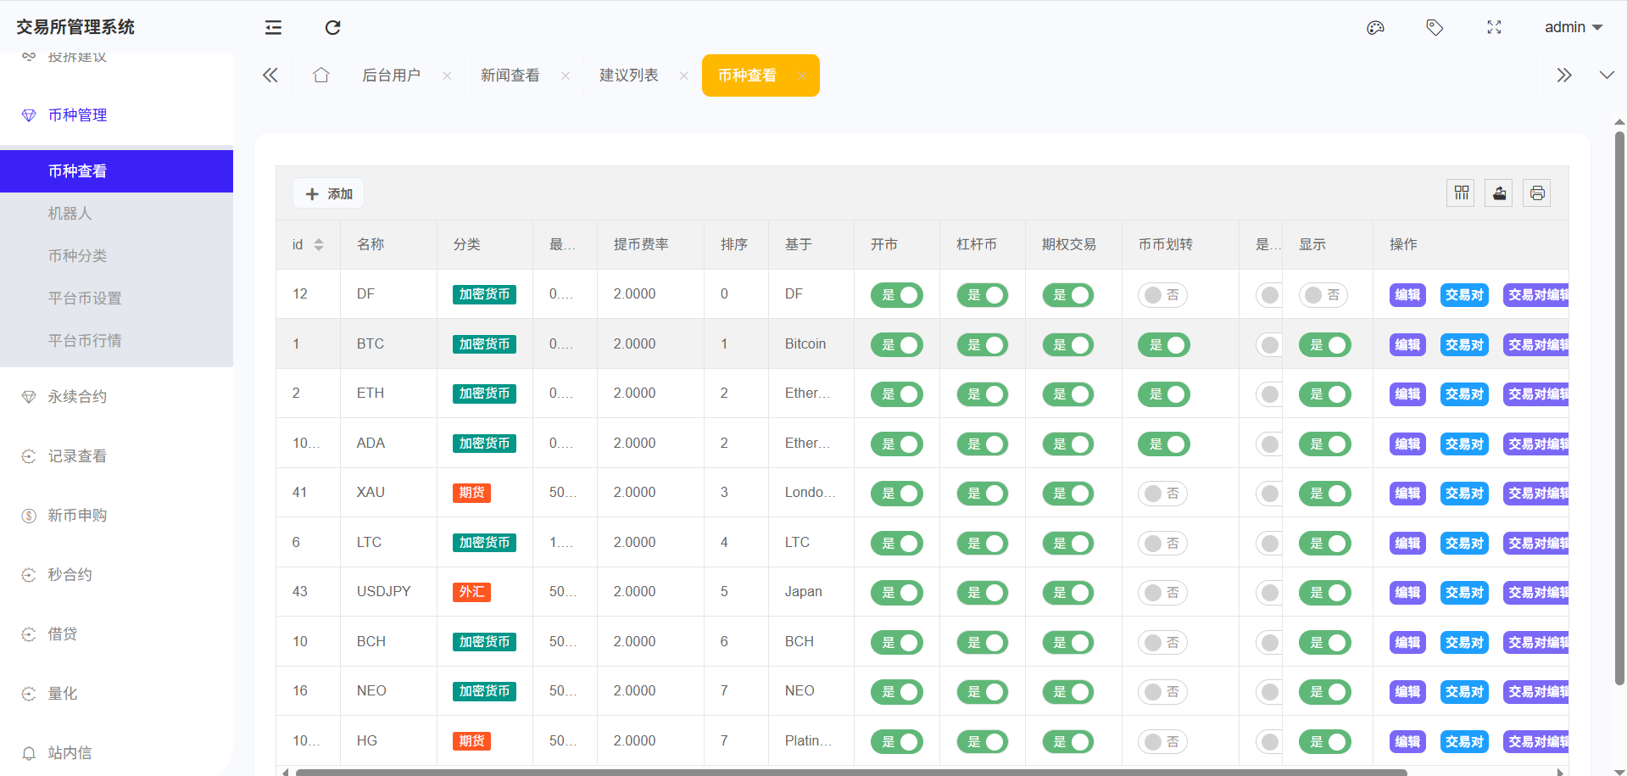
Task: Open the admin user dropdown
Action: point(1573,28)
